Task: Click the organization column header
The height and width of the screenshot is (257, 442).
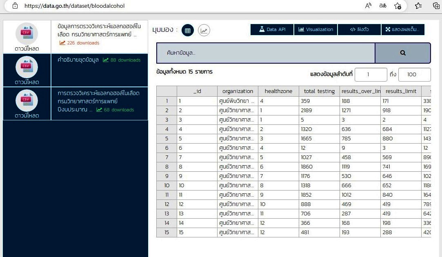Action: (x=238, y=91)
